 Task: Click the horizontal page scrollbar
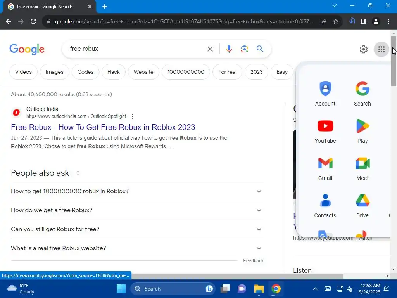tap(238, 276)
